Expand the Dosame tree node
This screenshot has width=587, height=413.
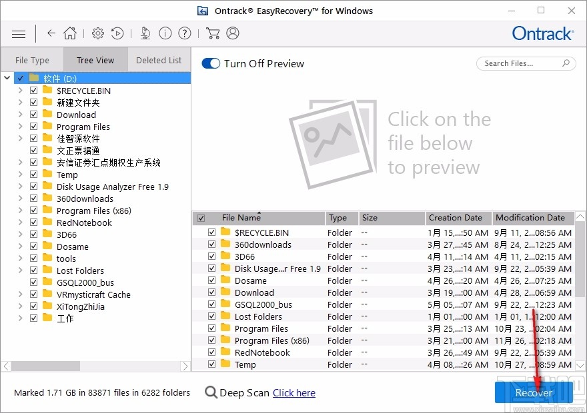[20, 246]
